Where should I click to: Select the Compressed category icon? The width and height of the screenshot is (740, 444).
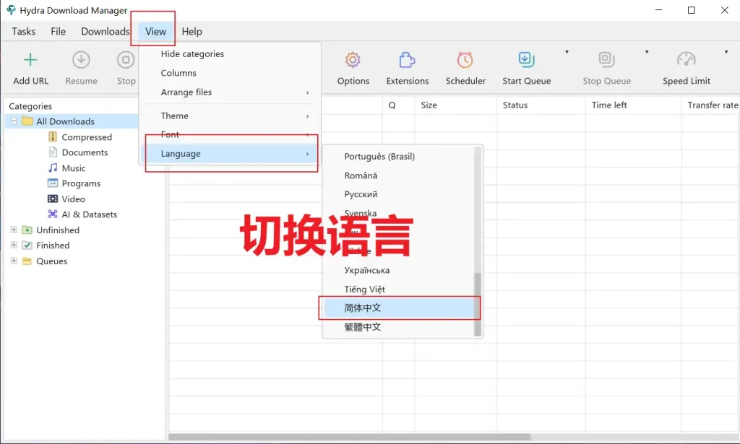click(x=53, y=136)
